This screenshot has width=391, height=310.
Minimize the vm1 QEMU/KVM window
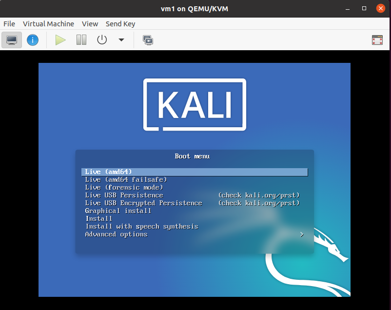coord(348,9)
